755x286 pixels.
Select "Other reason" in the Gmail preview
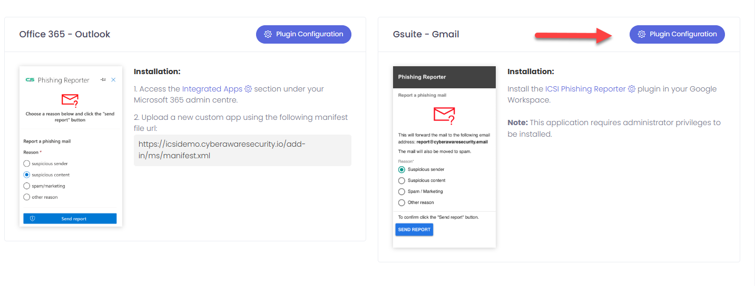pos(401,202)
